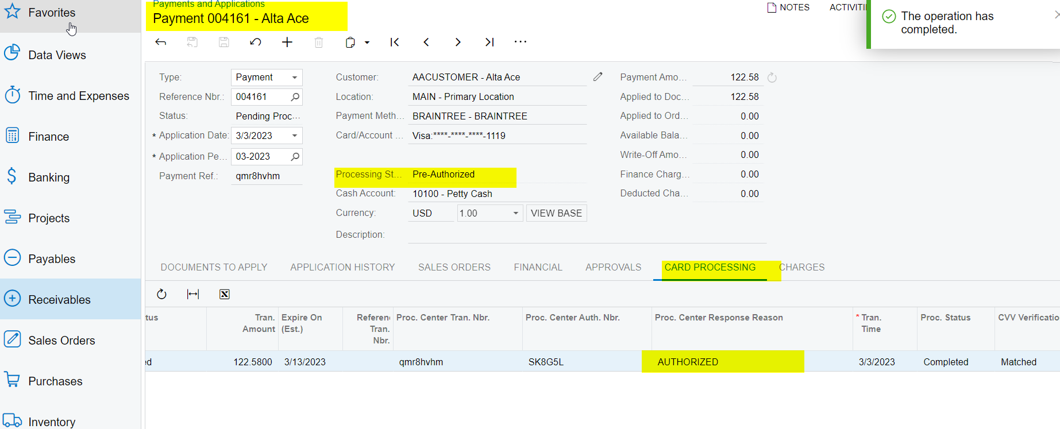Go to the last record

tap(489, 42)
